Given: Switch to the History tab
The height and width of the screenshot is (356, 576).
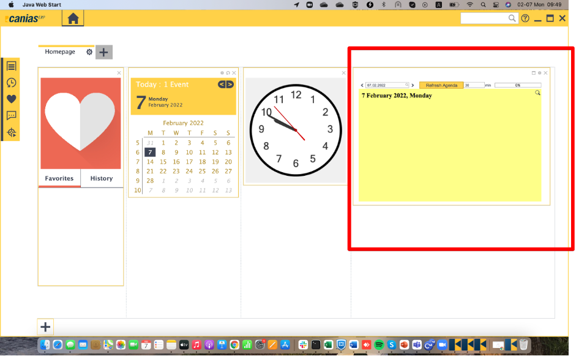Looking at the screenshot, I should coord(102,178).
